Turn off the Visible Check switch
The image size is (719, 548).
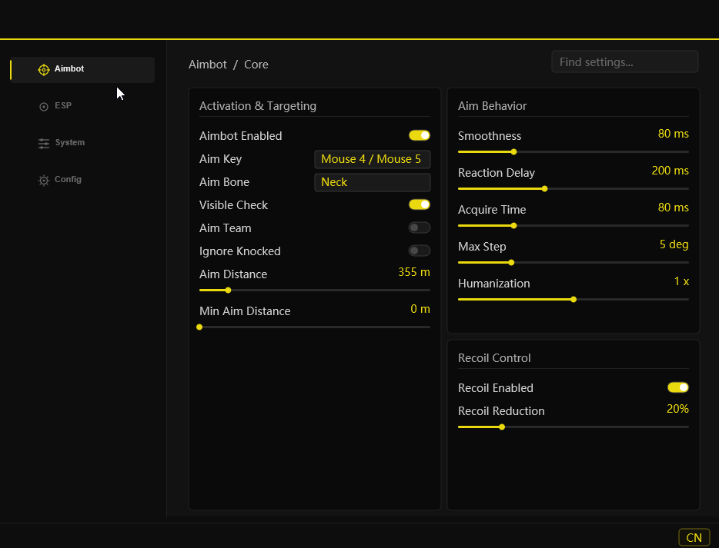(419, 204)
